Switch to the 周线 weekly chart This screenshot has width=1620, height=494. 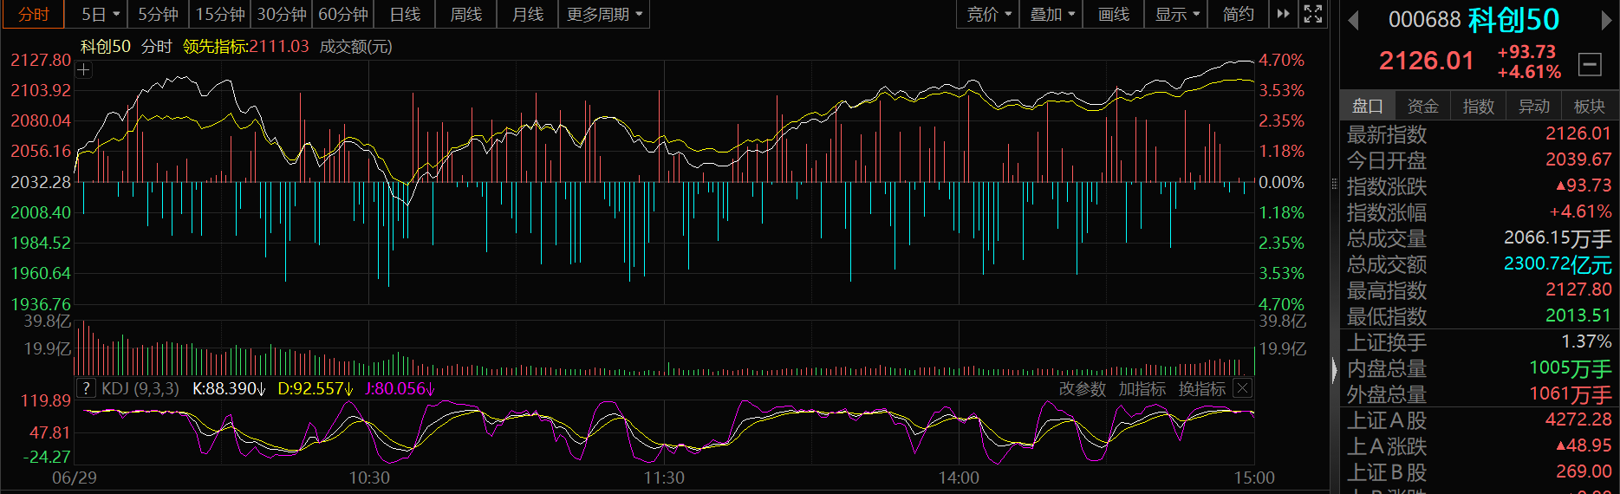(466, 14)
